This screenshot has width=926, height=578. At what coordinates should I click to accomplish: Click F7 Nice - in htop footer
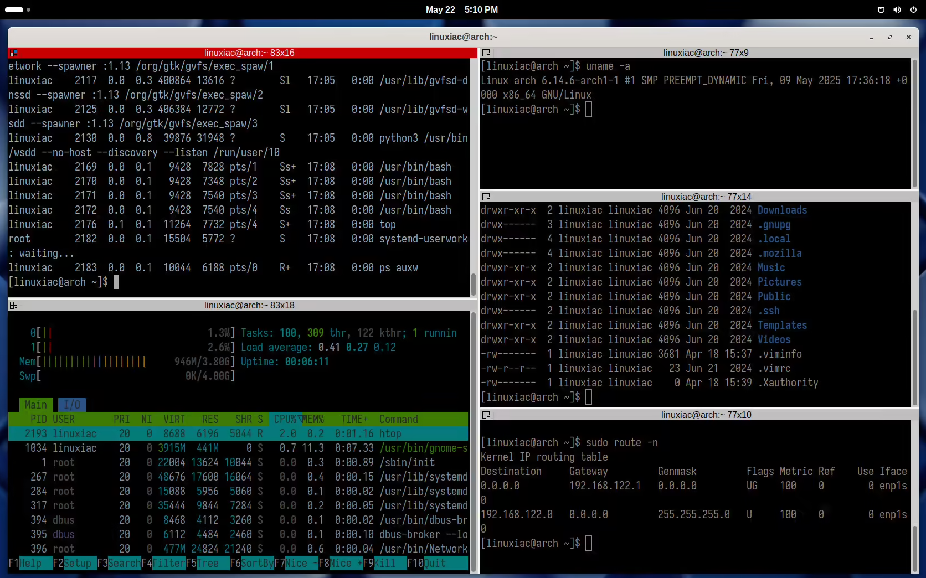[x=296, y=563]
